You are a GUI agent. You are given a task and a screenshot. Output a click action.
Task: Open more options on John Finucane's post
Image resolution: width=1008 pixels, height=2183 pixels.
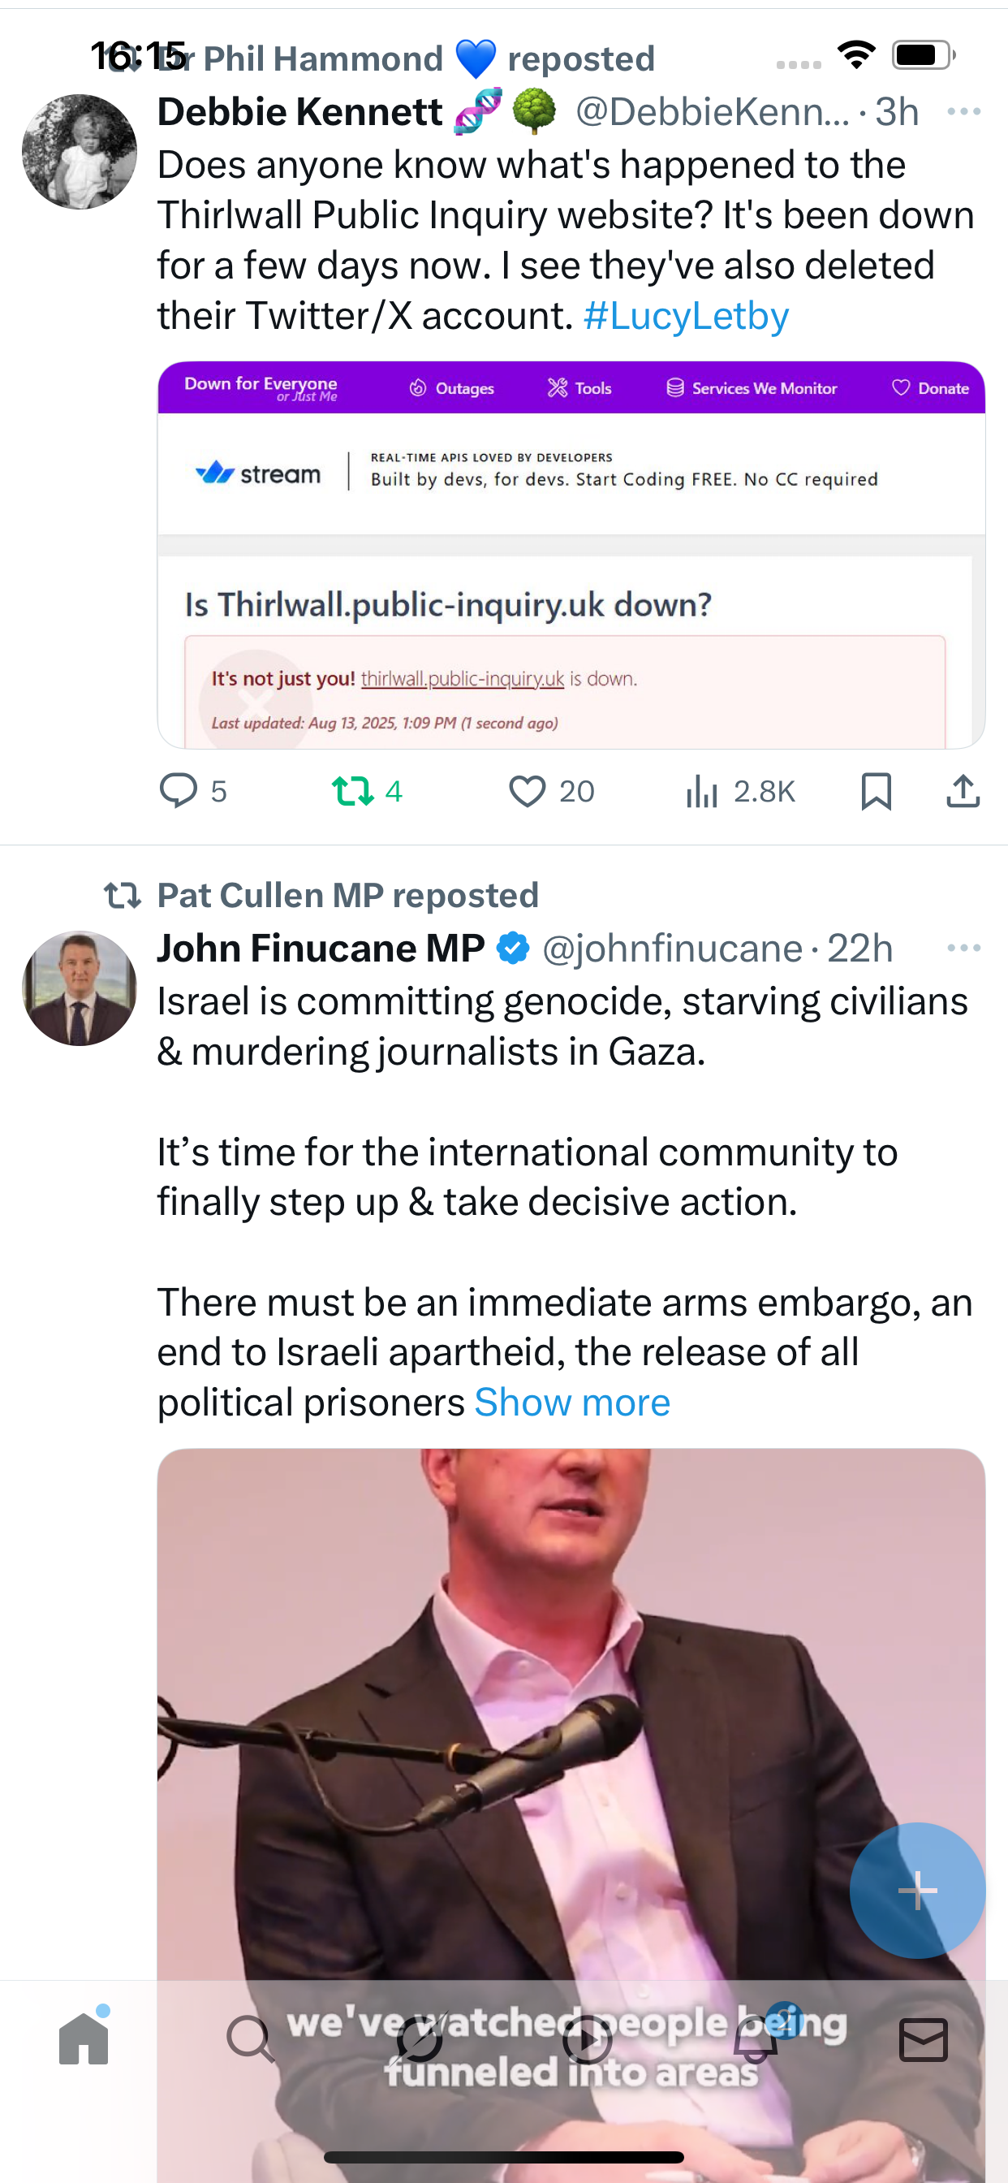click(963, 948)
